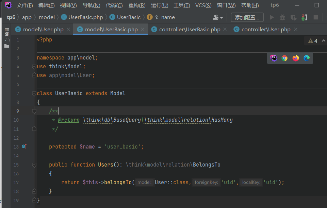Click line number 13 in gutter
Image resolution: width=327 pixels, height=208 pixels.
click(16, 147)
